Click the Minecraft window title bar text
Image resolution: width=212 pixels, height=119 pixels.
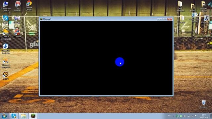[x=47, y=19]
